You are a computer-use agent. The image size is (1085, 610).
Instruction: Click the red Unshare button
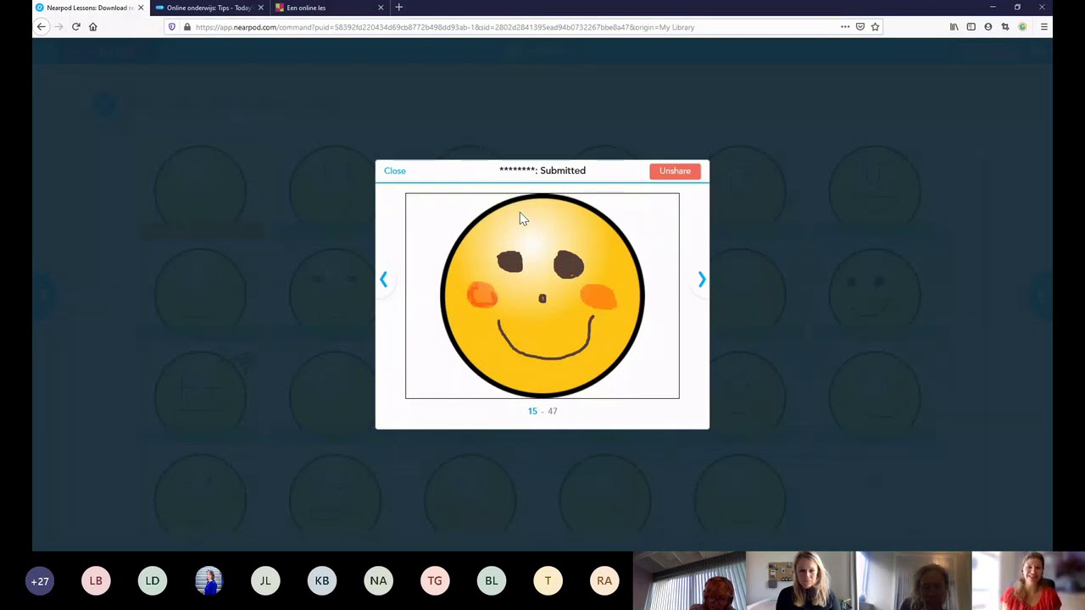coord(675,171)
